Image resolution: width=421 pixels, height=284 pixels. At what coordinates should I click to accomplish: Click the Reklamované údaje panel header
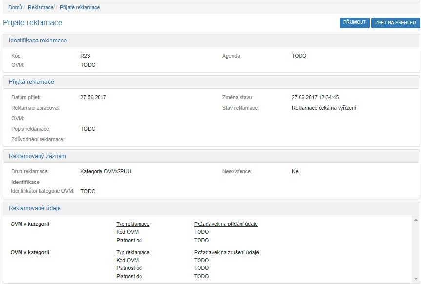click(35, 208)
